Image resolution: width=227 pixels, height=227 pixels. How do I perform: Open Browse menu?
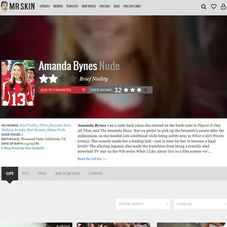point(58,6)
